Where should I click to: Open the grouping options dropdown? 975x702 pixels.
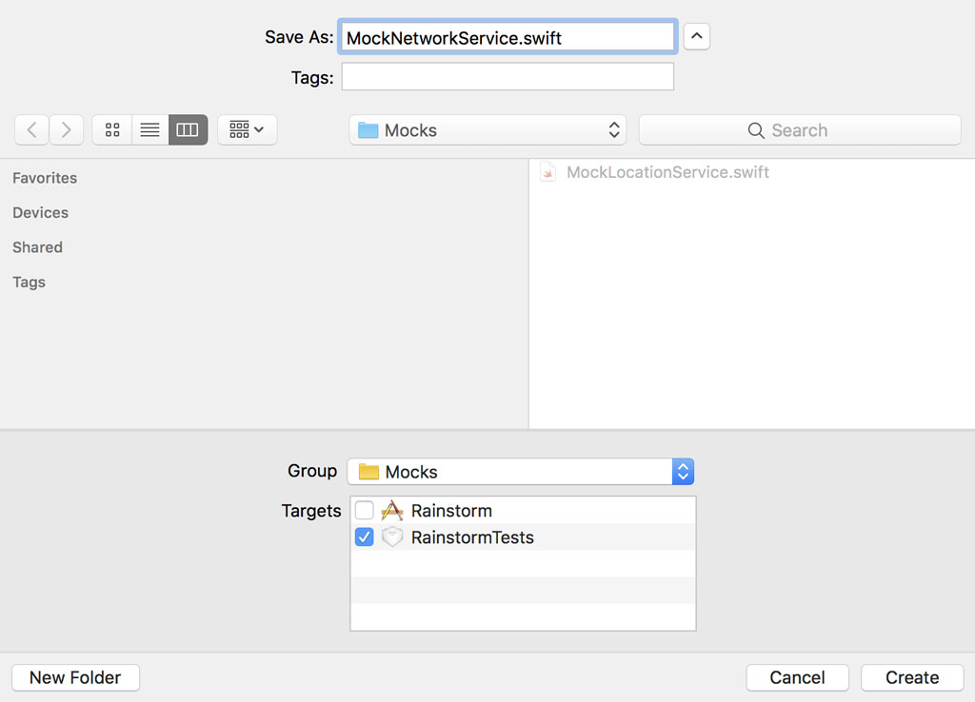click(247, 129)
